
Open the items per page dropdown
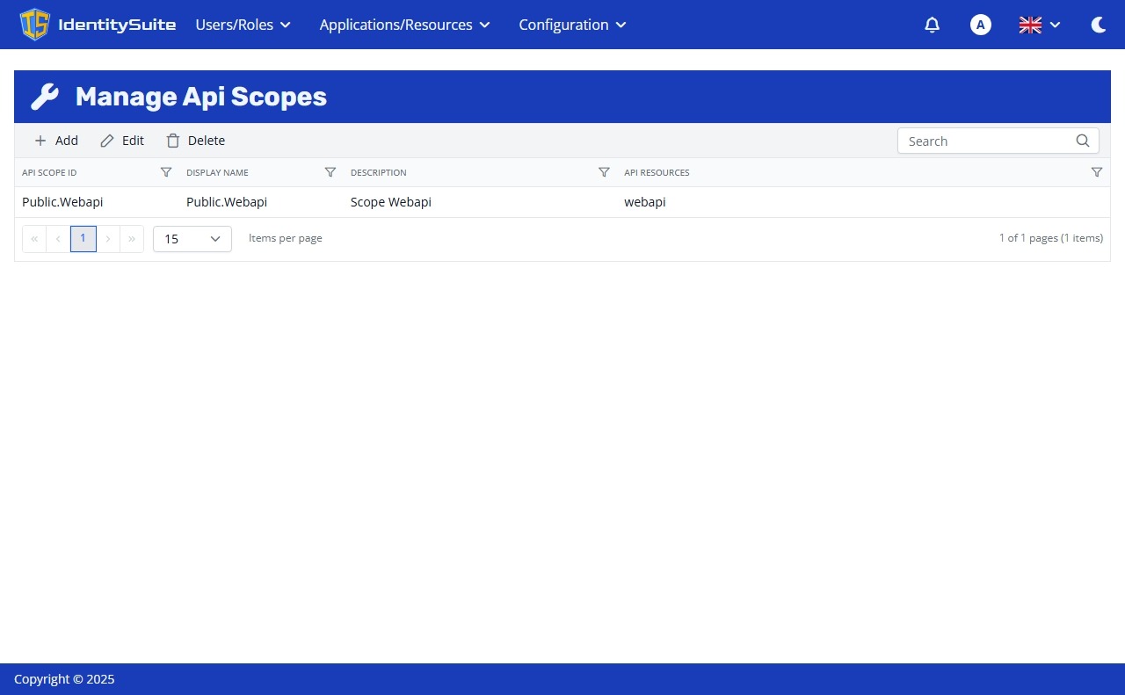tap(192, 238)
